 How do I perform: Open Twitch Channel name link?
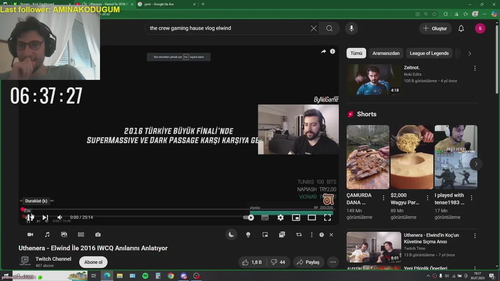pos(53,259)
